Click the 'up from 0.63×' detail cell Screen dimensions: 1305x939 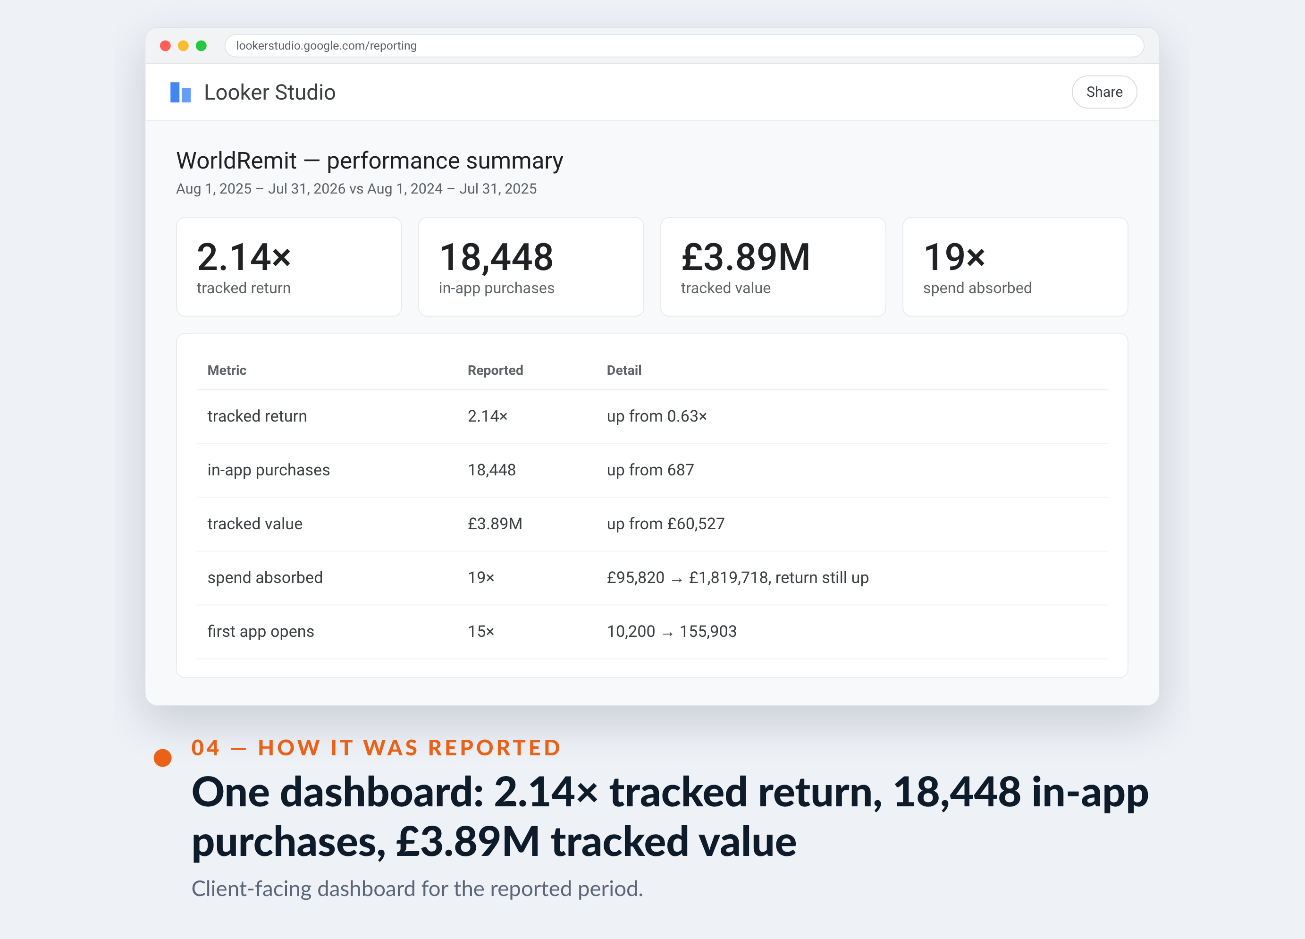click(x=657, y=416)
